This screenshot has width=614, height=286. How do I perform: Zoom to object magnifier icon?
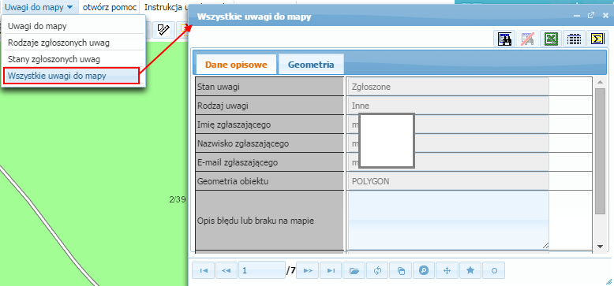coord(424,270)
